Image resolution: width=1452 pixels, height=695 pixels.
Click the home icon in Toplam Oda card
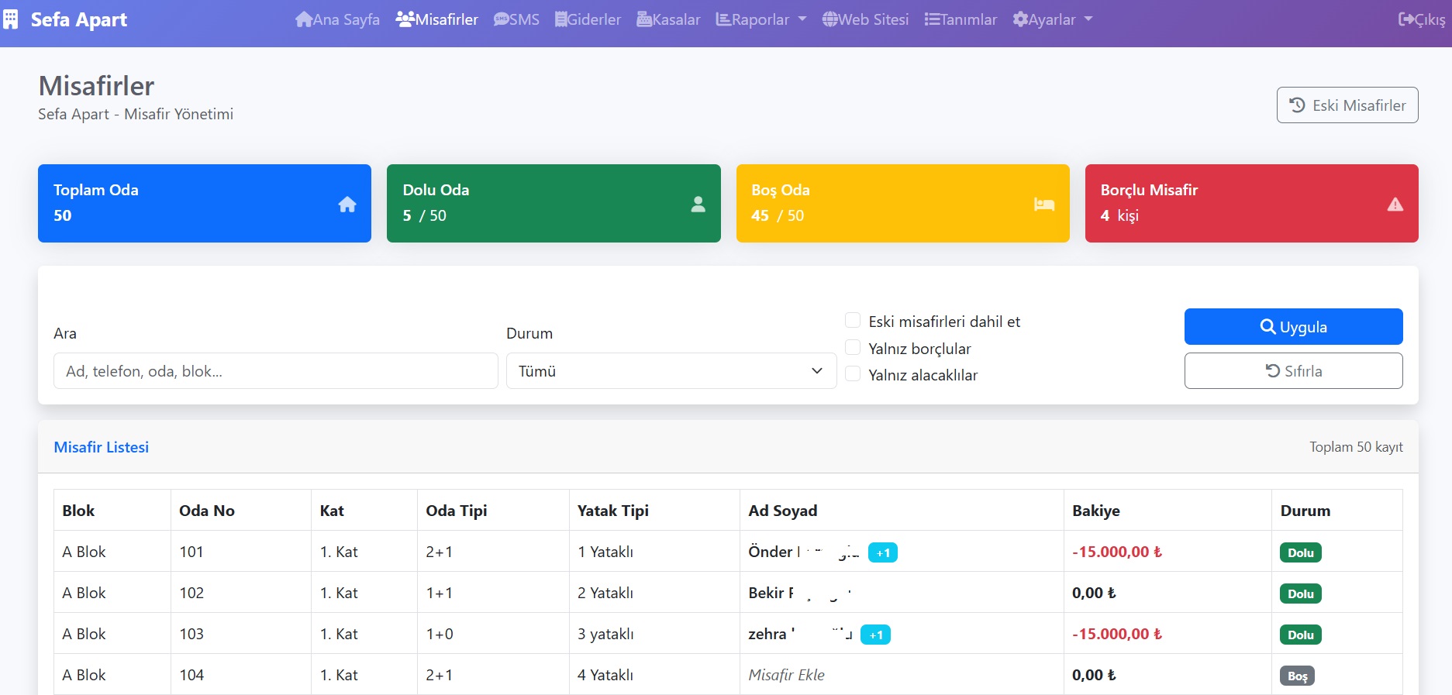(347, 204)
